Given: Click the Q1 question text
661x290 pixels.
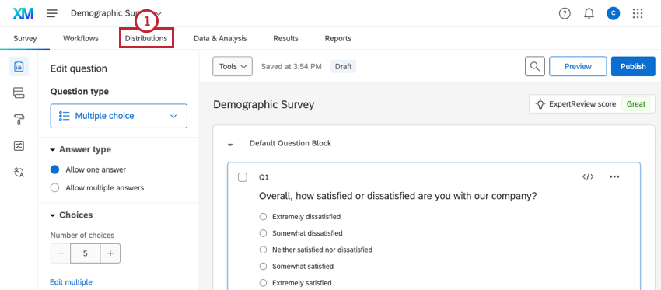Looking at the screenshot, I should point(398,196).
